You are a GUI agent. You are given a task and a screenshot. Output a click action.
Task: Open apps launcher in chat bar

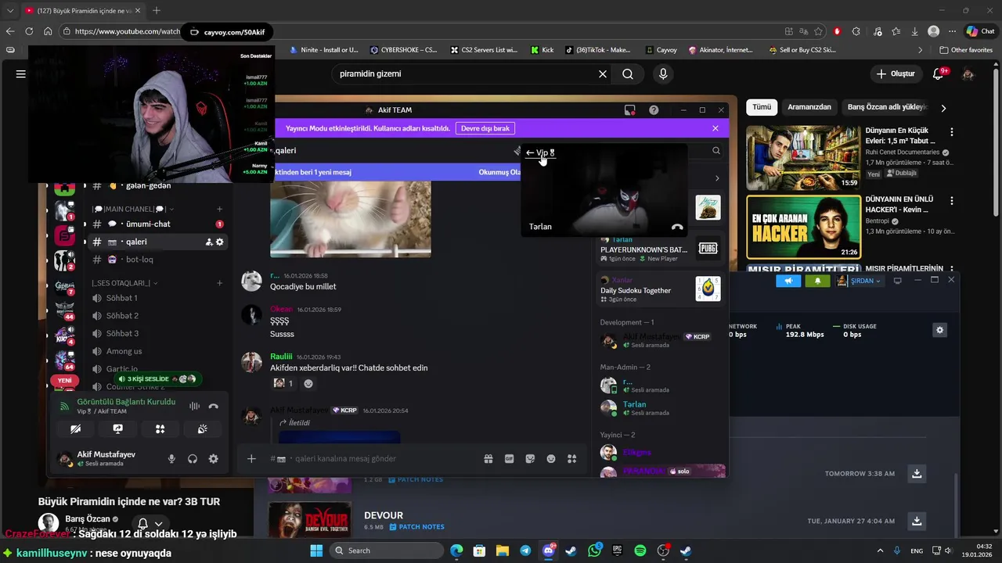(571, 459)
